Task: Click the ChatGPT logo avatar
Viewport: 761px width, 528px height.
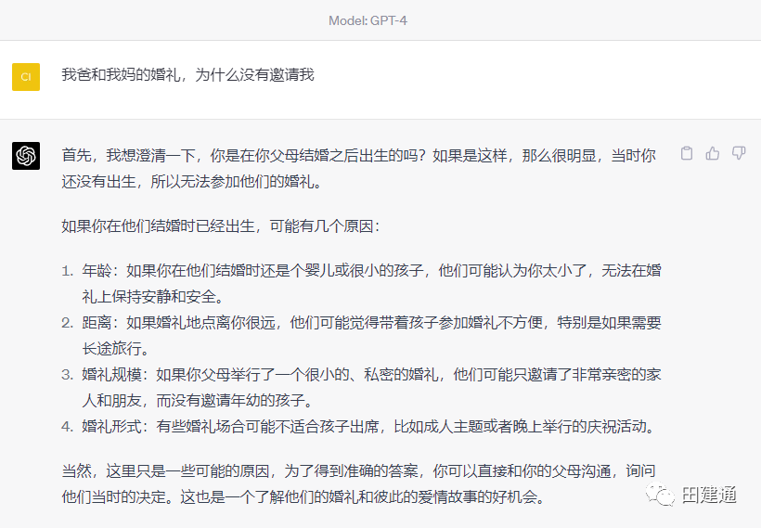Action: 26,156
